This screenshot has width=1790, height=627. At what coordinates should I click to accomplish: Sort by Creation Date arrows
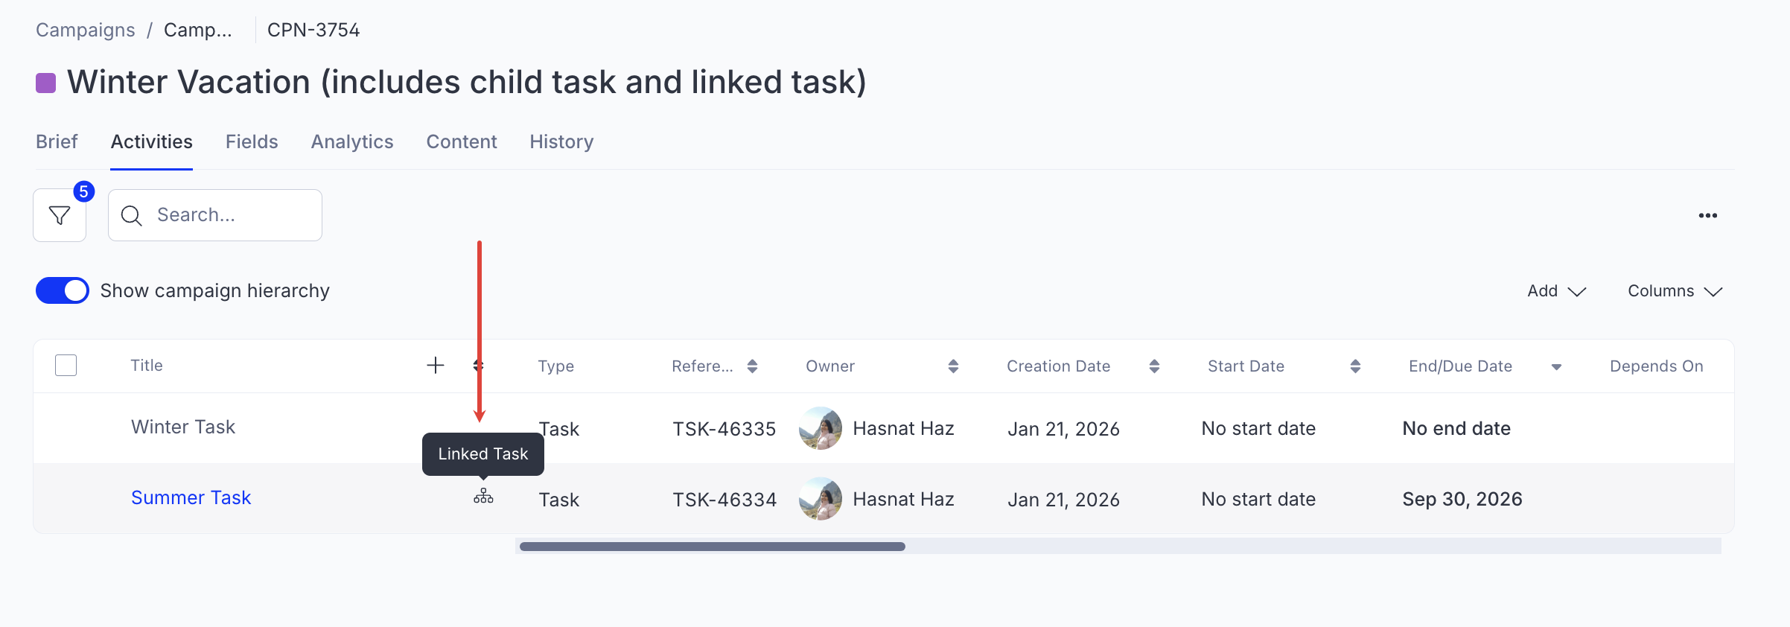[x=1154, y=366]
